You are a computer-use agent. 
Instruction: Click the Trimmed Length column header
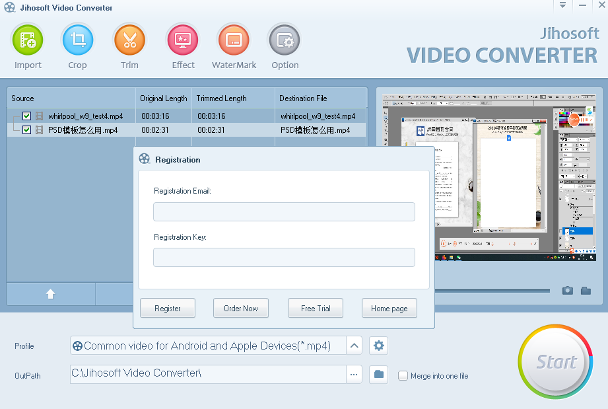[x=233, y=98]
